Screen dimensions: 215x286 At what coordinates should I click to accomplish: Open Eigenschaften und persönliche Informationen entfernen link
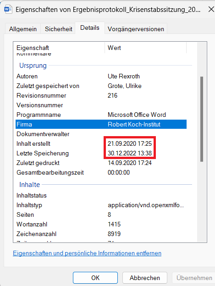click(87, 253)
